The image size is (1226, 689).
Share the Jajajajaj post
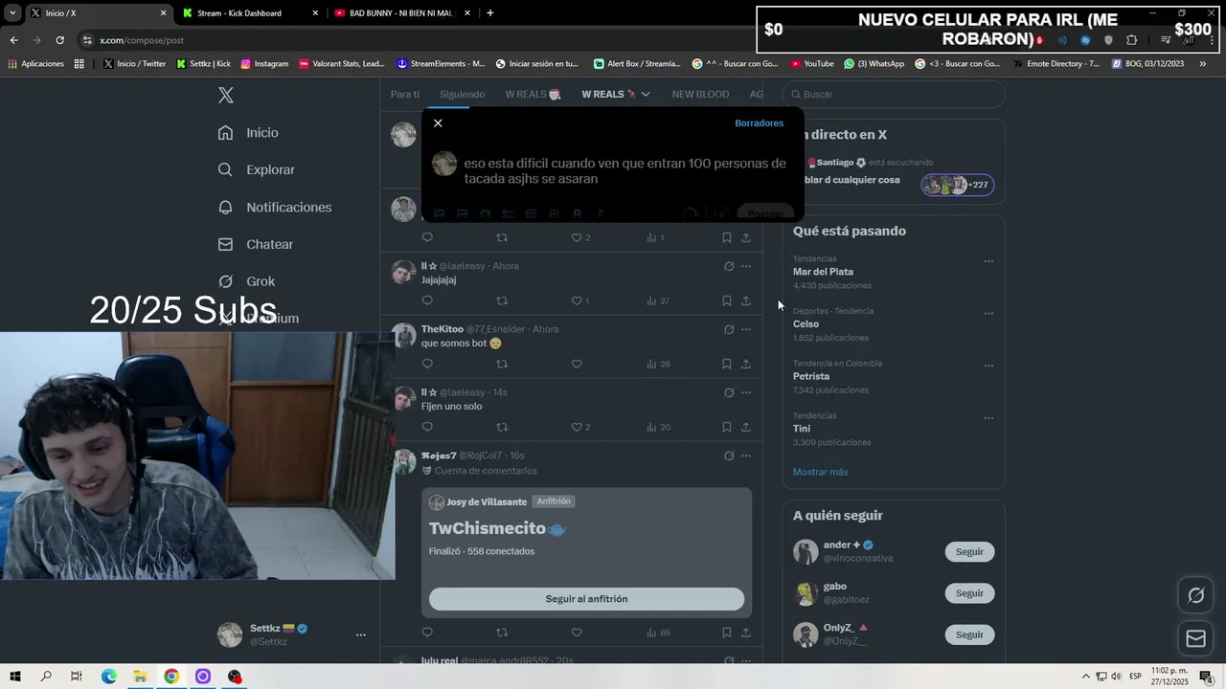point(746,300)
